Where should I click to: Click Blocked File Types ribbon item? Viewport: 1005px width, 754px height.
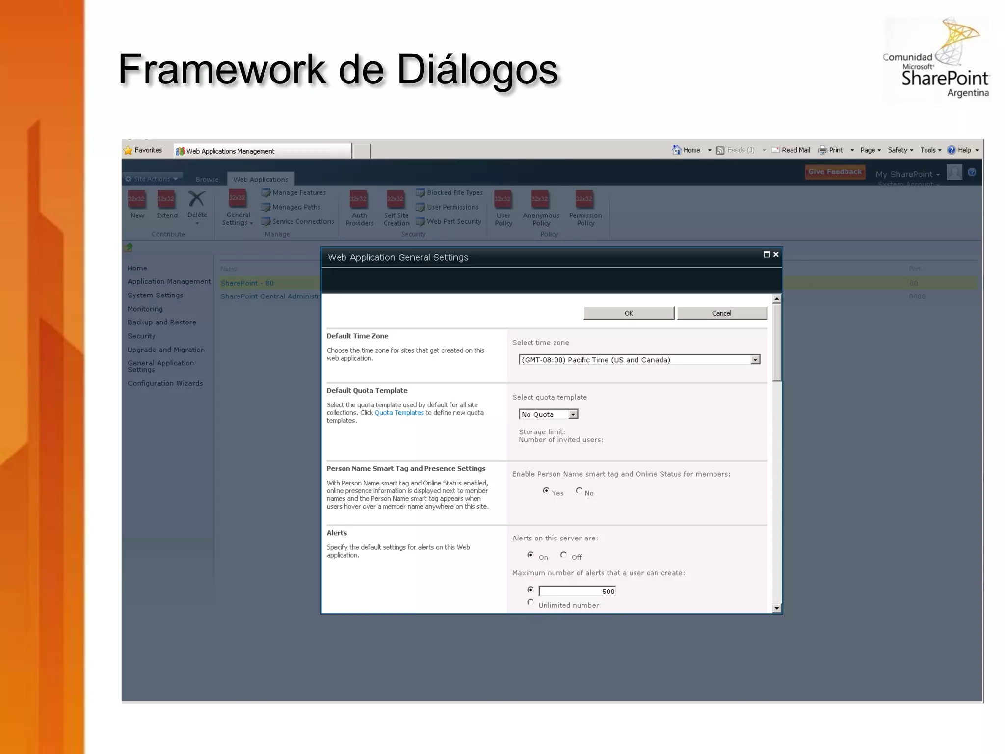coord(450,193)
